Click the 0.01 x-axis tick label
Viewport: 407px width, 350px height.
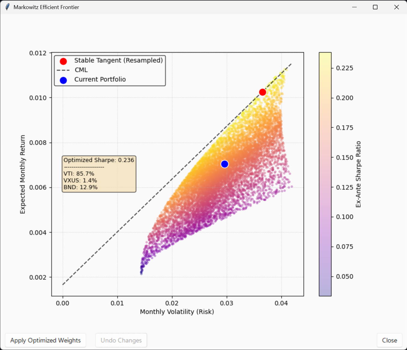(x=117, y=303)
